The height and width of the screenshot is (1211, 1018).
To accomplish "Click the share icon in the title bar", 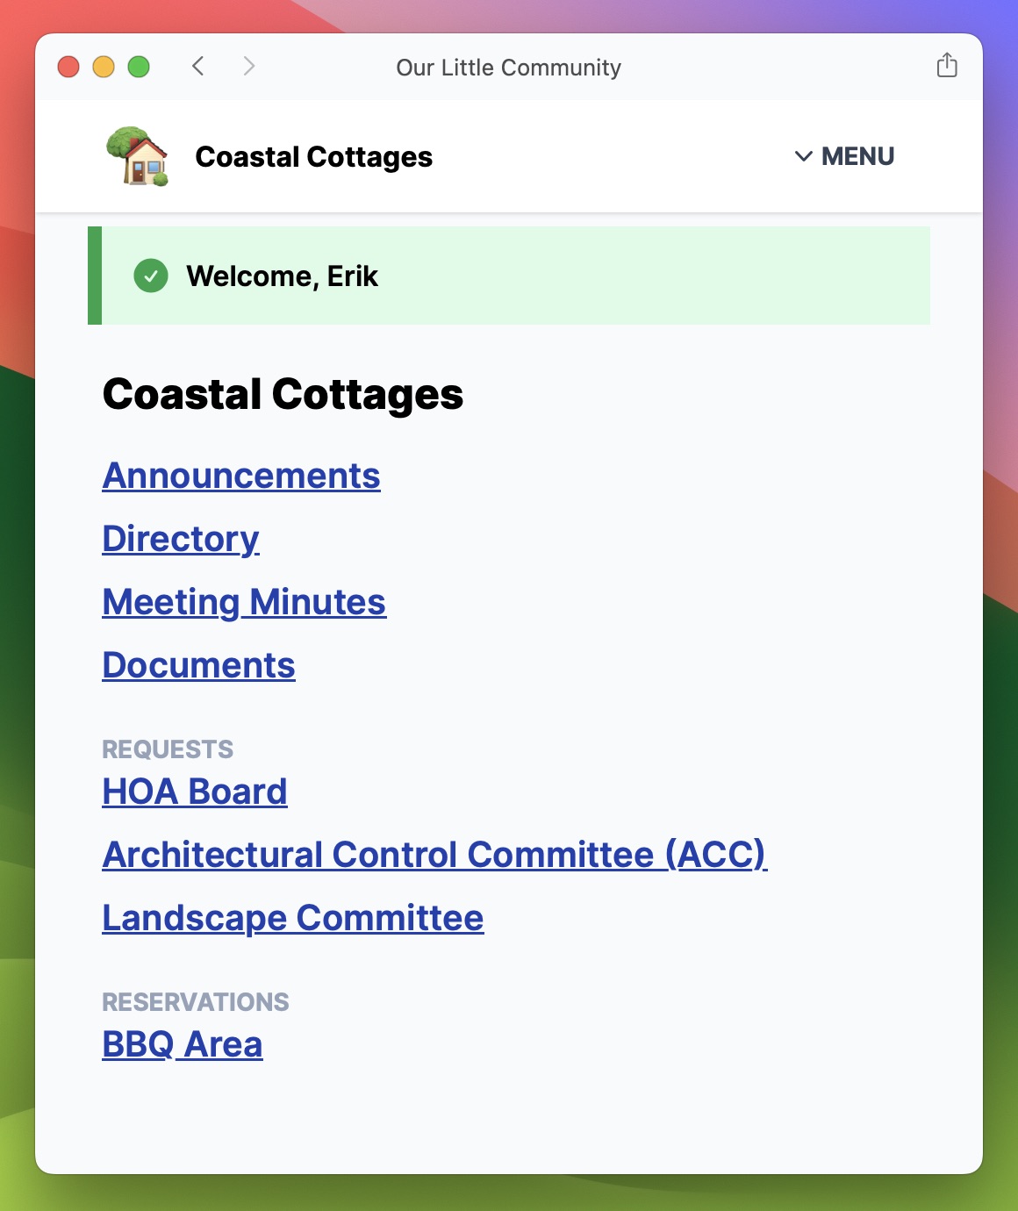I will 947,66.
